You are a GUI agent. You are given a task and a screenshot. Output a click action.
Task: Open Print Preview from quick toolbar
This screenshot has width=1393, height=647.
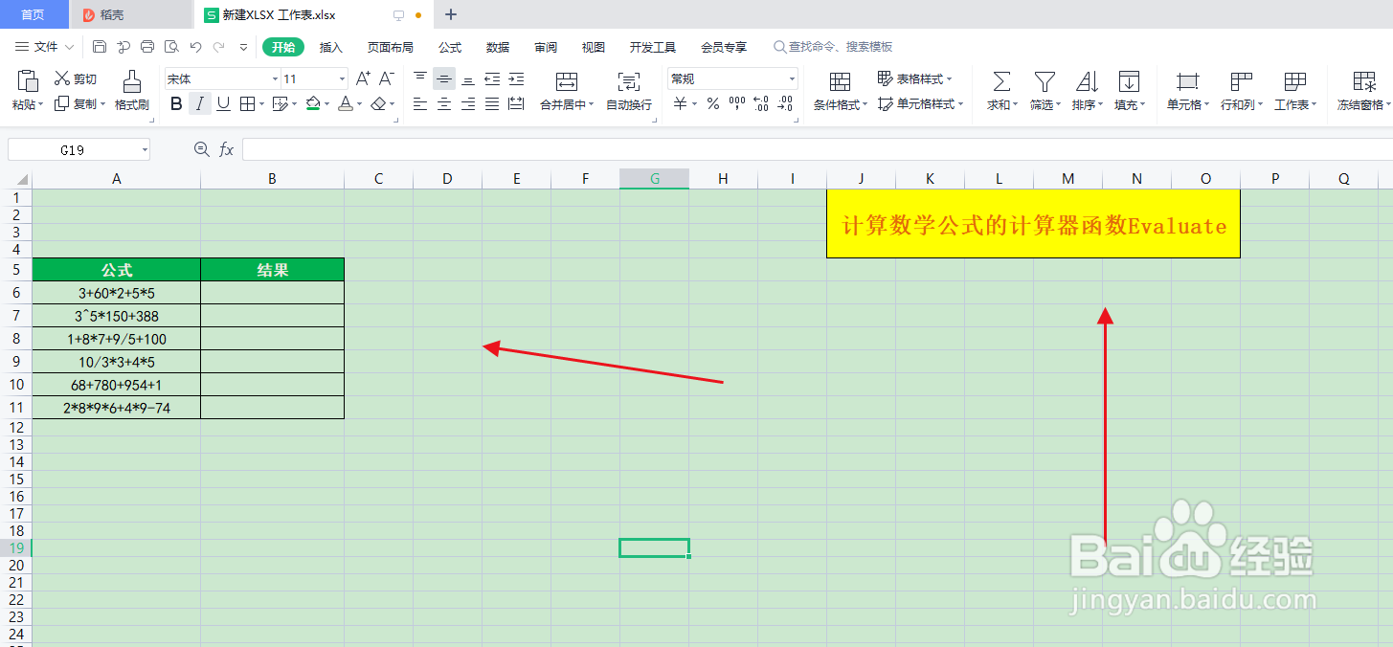coord(171,47)
